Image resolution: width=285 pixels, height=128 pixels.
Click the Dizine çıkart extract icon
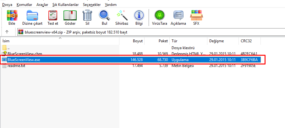[32, 15]
